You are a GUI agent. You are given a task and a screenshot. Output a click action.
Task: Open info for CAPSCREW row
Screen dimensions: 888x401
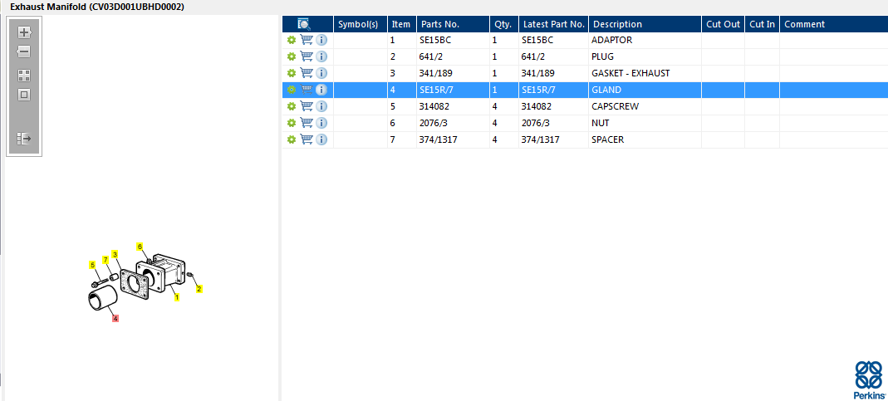pyautogui.click(x=321, y=106)
